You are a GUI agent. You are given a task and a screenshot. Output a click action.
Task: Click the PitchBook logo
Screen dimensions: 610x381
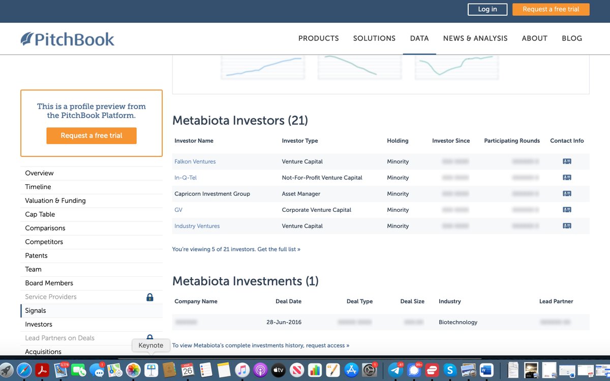[x=68, y=39]
